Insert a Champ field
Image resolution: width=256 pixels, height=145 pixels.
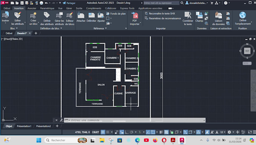[199, 17]
